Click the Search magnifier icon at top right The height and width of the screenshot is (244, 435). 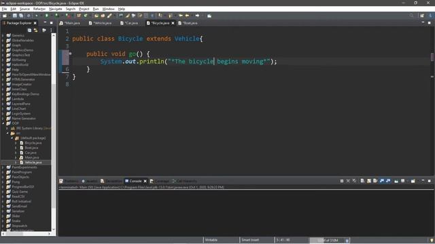tap(411, 16)
